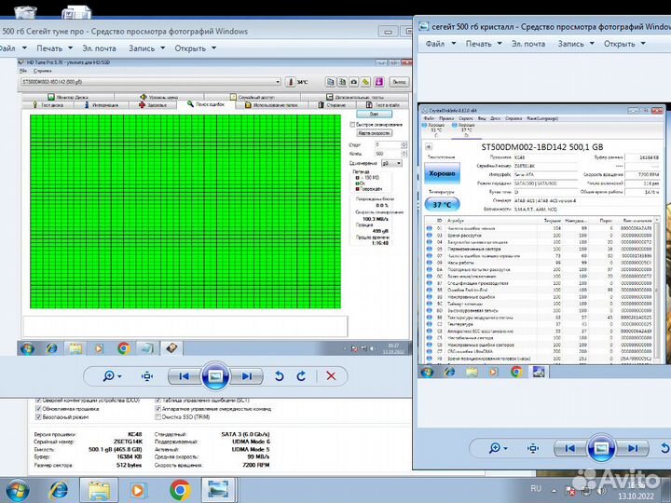
Task: Go to previous photo in right кристалл viewer
Action: coord(570,448)
